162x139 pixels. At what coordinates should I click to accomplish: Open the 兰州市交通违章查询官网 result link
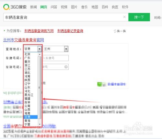[24, 40]
